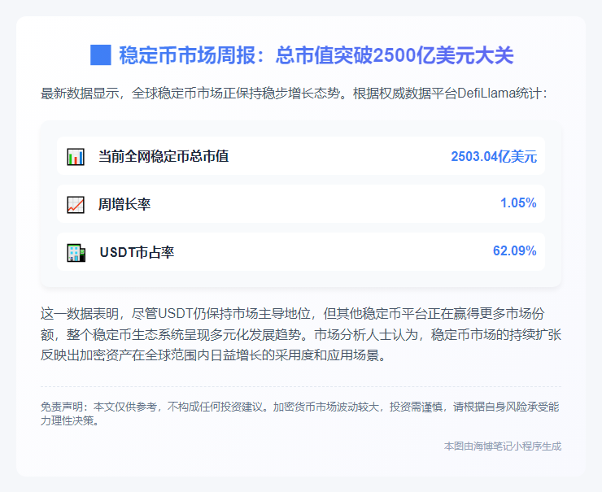Click the building icon beside USDT市占率
This screenshot has height=492, width=602.
76,253
